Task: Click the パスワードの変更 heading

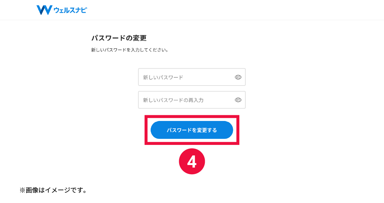Action: pyautogui.click(x=119, y=38)
